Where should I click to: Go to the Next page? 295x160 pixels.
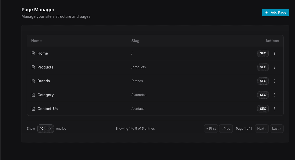point(262,129)
